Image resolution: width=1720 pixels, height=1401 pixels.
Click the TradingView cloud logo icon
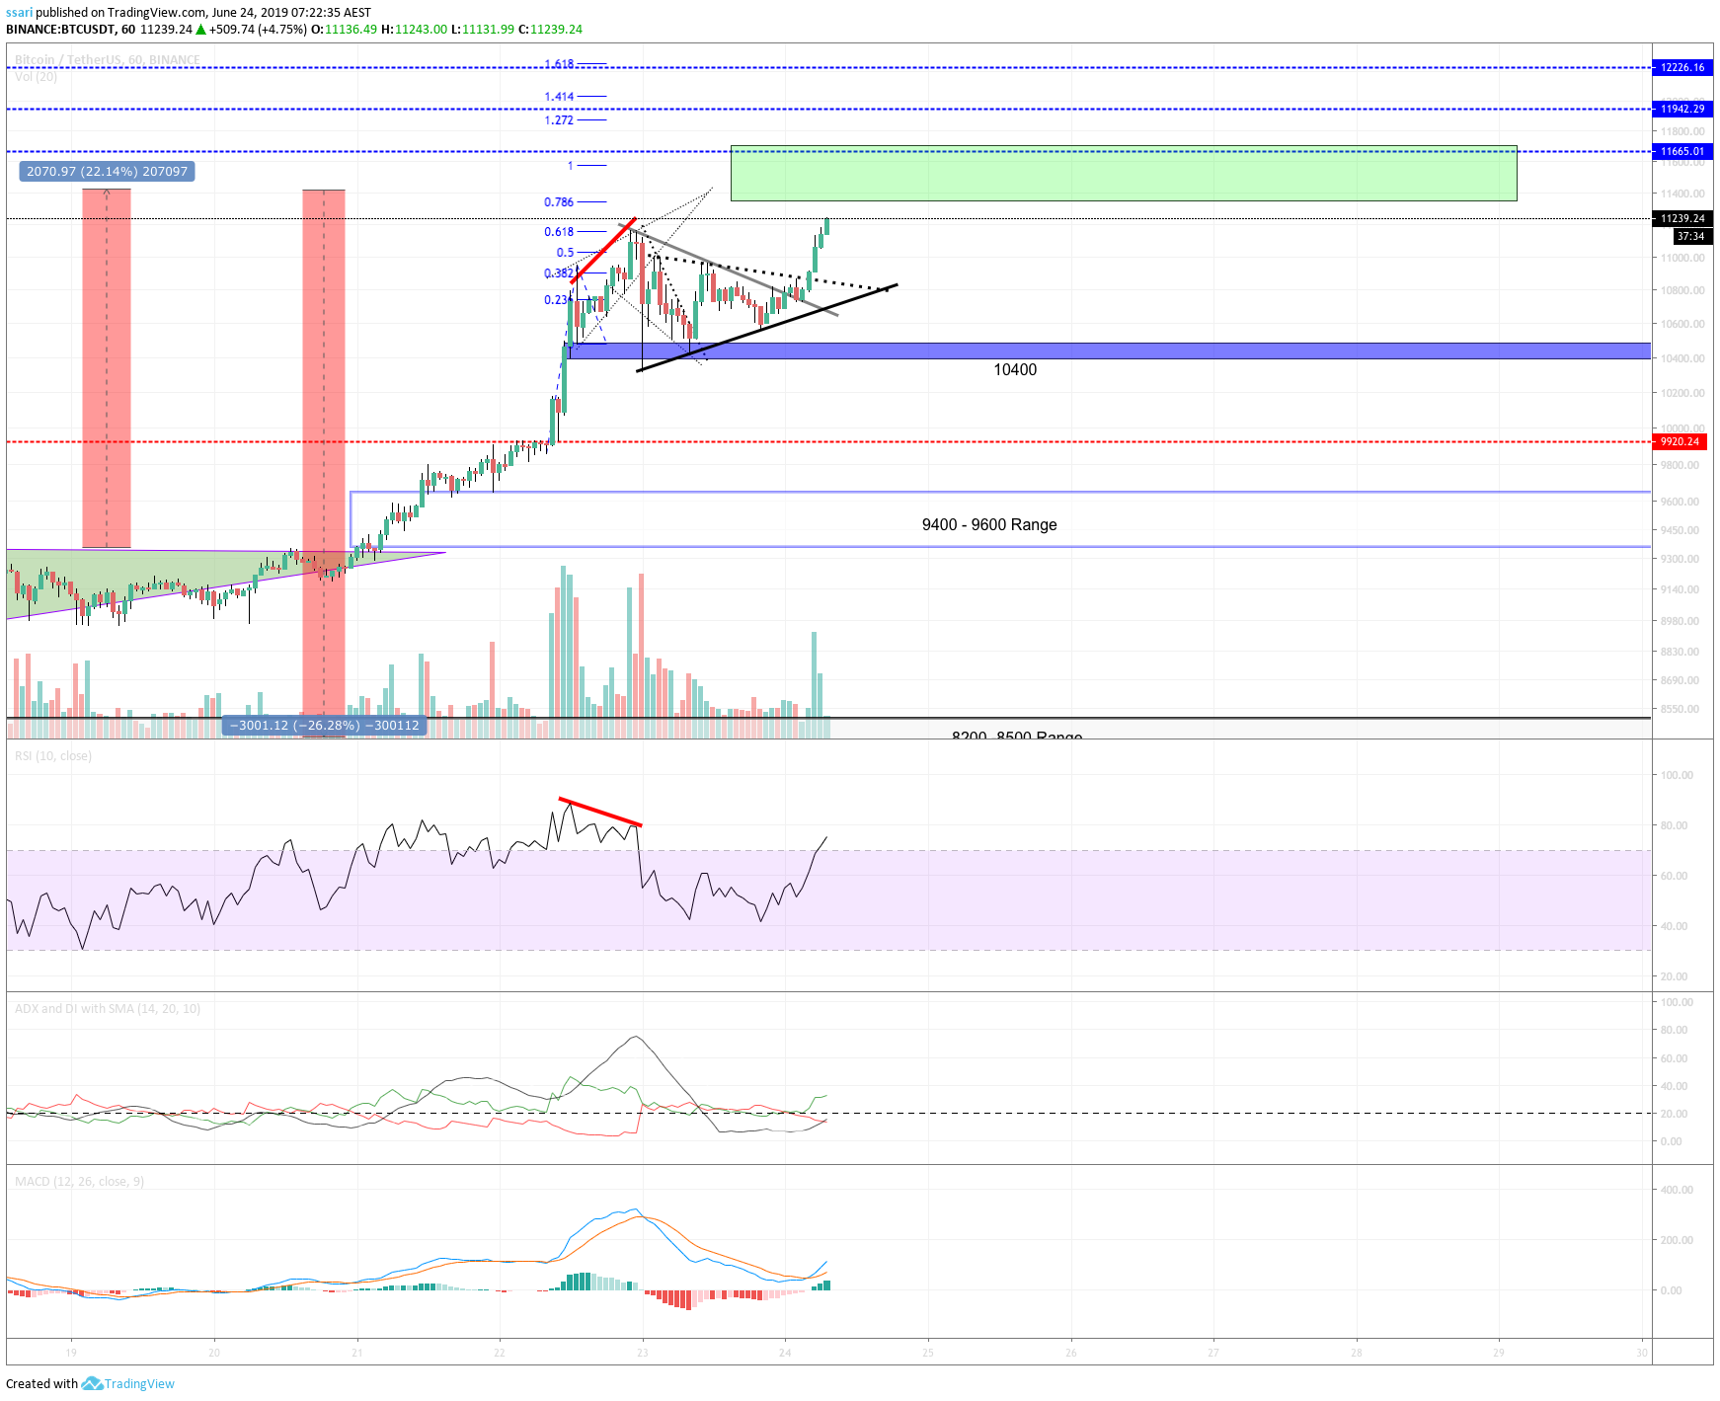tap(92, 1383)
